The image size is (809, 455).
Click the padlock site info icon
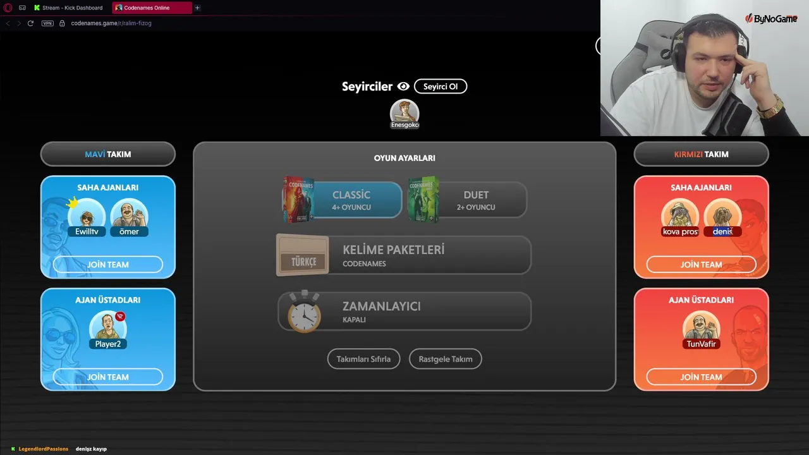(x=62, y=23)
